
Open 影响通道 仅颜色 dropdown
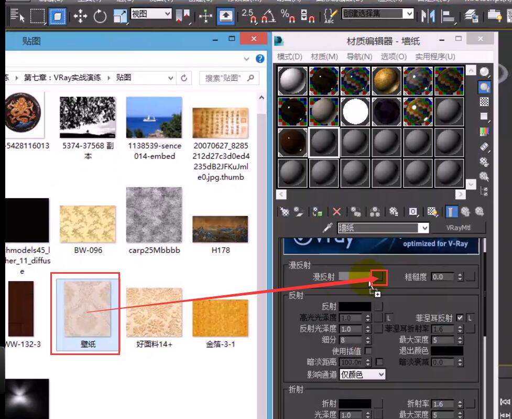[362, 374]
